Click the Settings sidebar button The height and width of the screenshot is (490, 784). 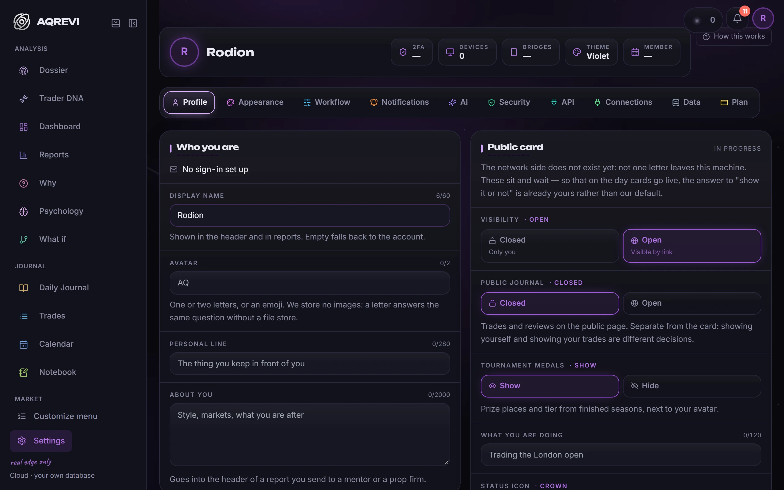pyautogui.click(x=41, y=441)
